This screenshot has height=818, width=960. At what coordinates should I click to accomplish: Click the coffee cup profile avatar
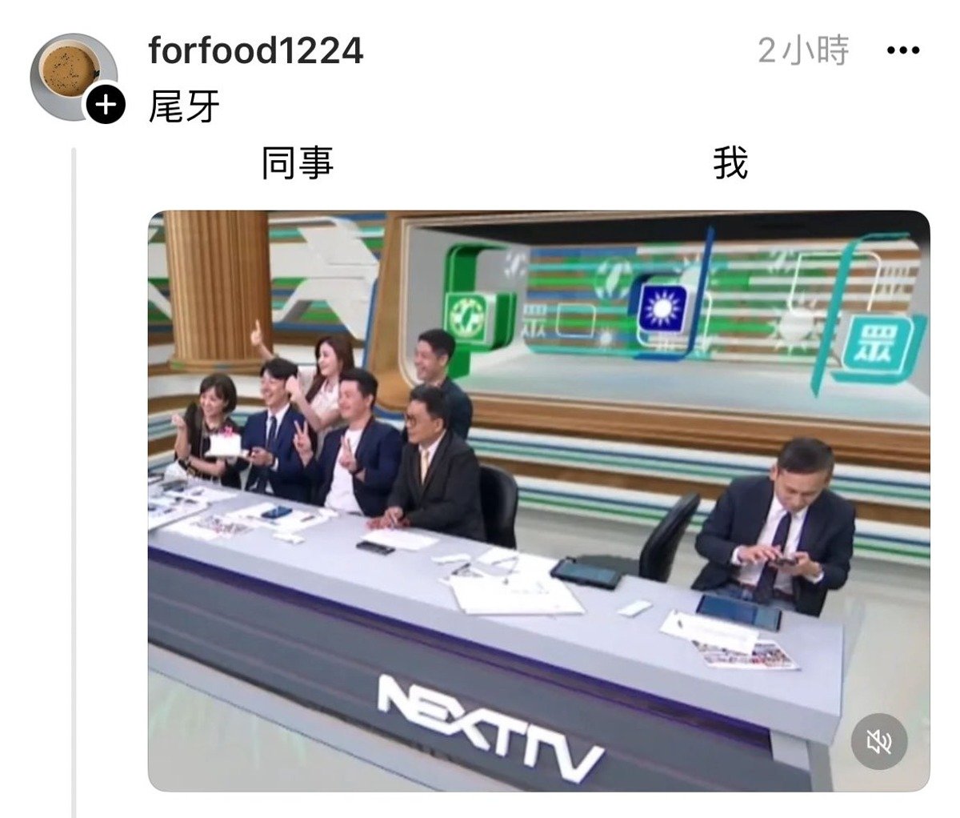point(74,76)
